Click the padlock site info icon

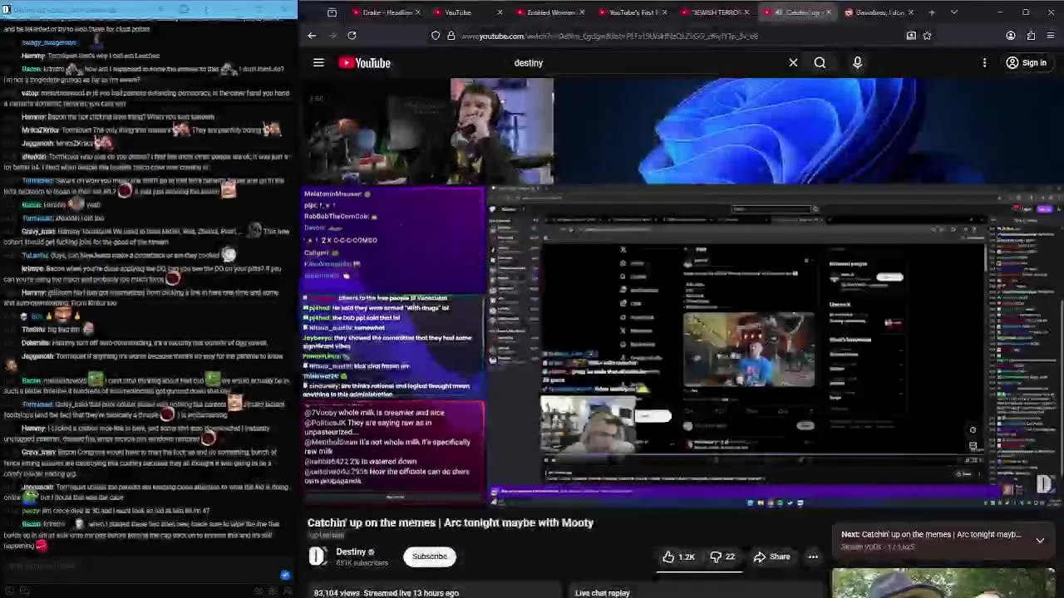click(451, 36)
